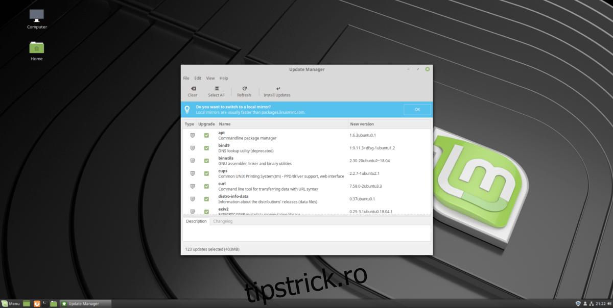The image size is (613, 308).
Task: Click the lightbulb icon in the mirror banner
Action: (187, 110)
